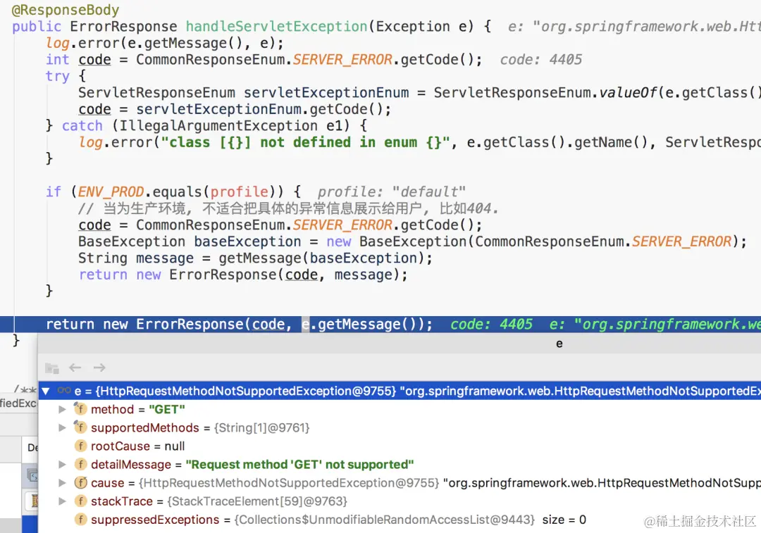Click 'getMessage(baseException)' call
This screenshot has height=533, width=761.
(x=321, y=258)
